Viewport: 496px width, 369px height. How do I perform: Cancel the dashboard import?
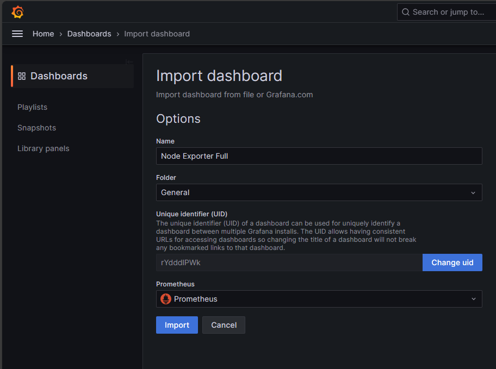point(224,325)
